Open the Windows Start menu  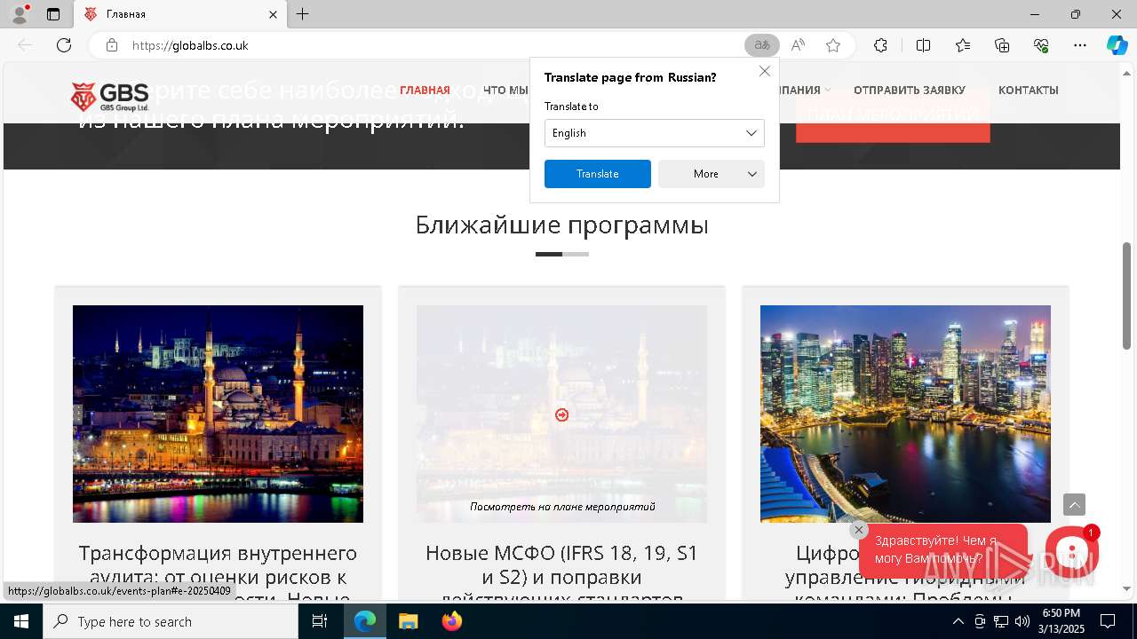click(x=21, y=621)
